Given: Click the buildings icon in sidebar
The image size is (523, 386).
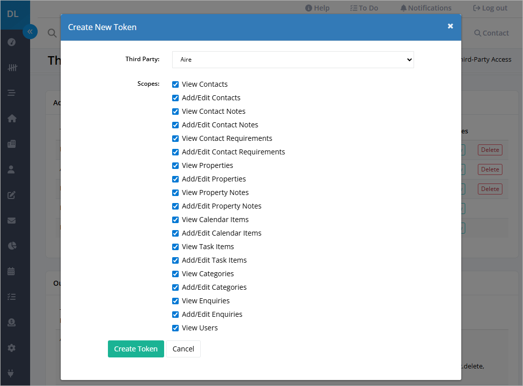Looking at the screenshot, I should pos(12,144).
